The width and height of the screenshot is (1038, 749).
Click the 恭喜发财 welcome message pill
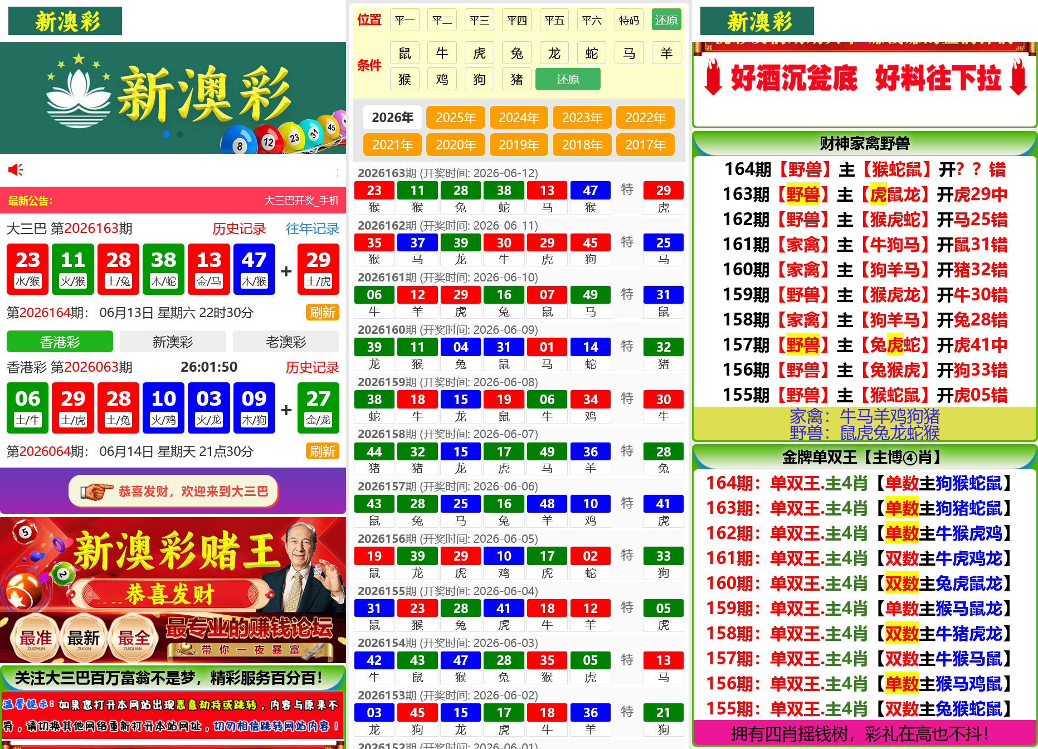[x=173, y=492]
